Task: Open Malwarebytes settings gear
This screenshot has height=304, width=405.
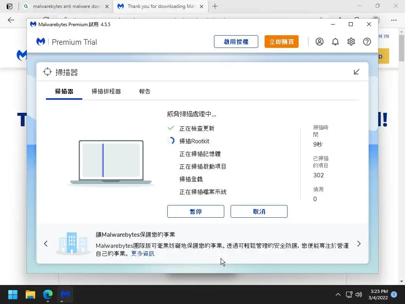Action: pos(351,42)
